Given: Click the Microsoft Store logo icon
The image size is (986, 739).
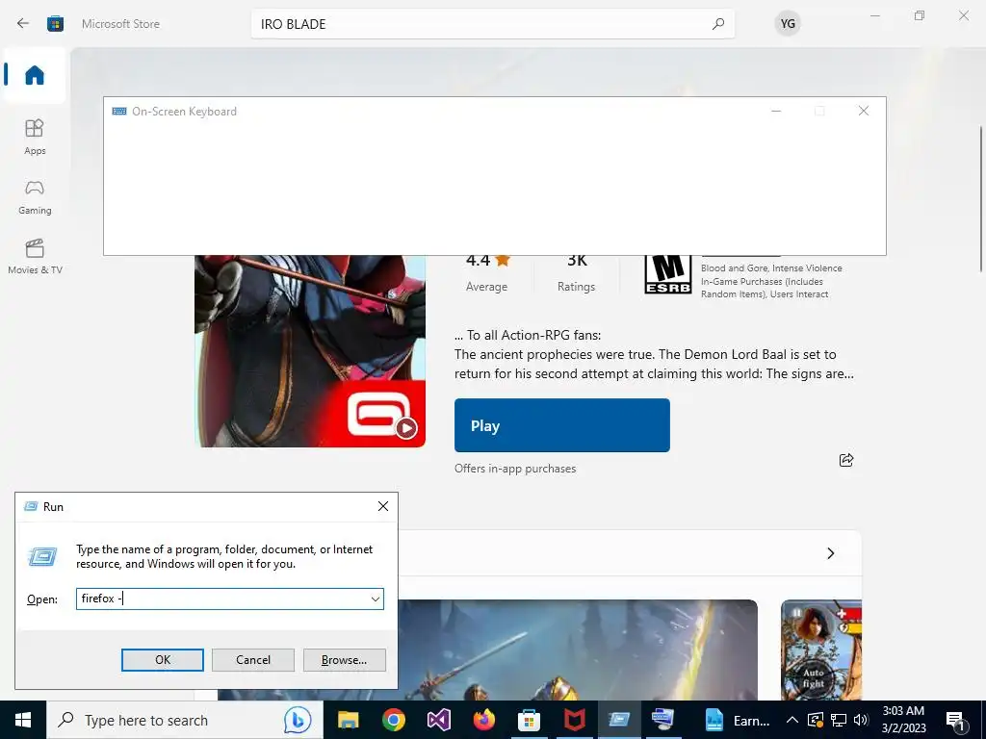Looking at the screenshot, I should coord(55,24).
